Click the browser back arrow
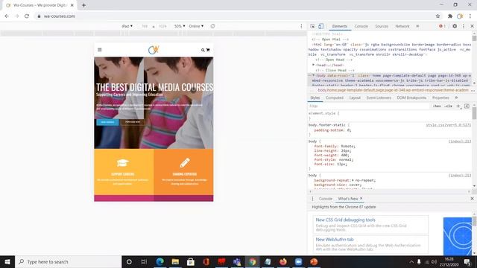The width and height of the screenshot is (477, 268). click(x=7, y=16)
